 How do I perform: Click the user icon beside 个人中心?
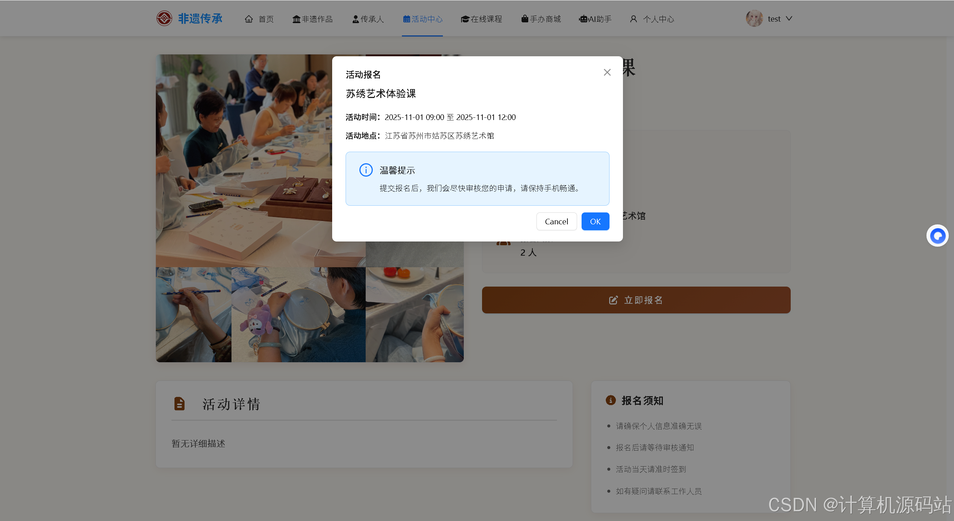click(633, 19)
